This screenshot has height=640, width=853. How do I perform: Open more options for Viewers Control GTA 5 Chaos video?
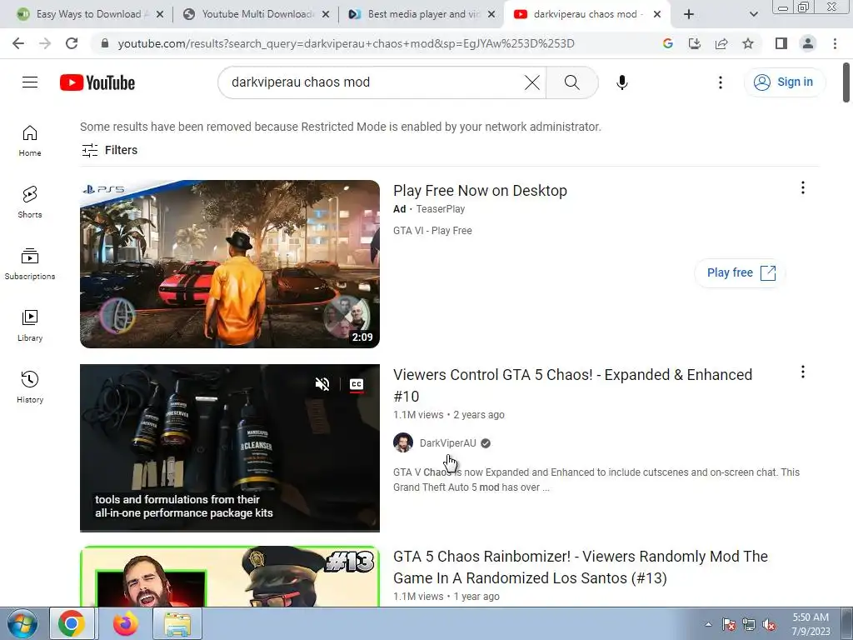point(803,372)
